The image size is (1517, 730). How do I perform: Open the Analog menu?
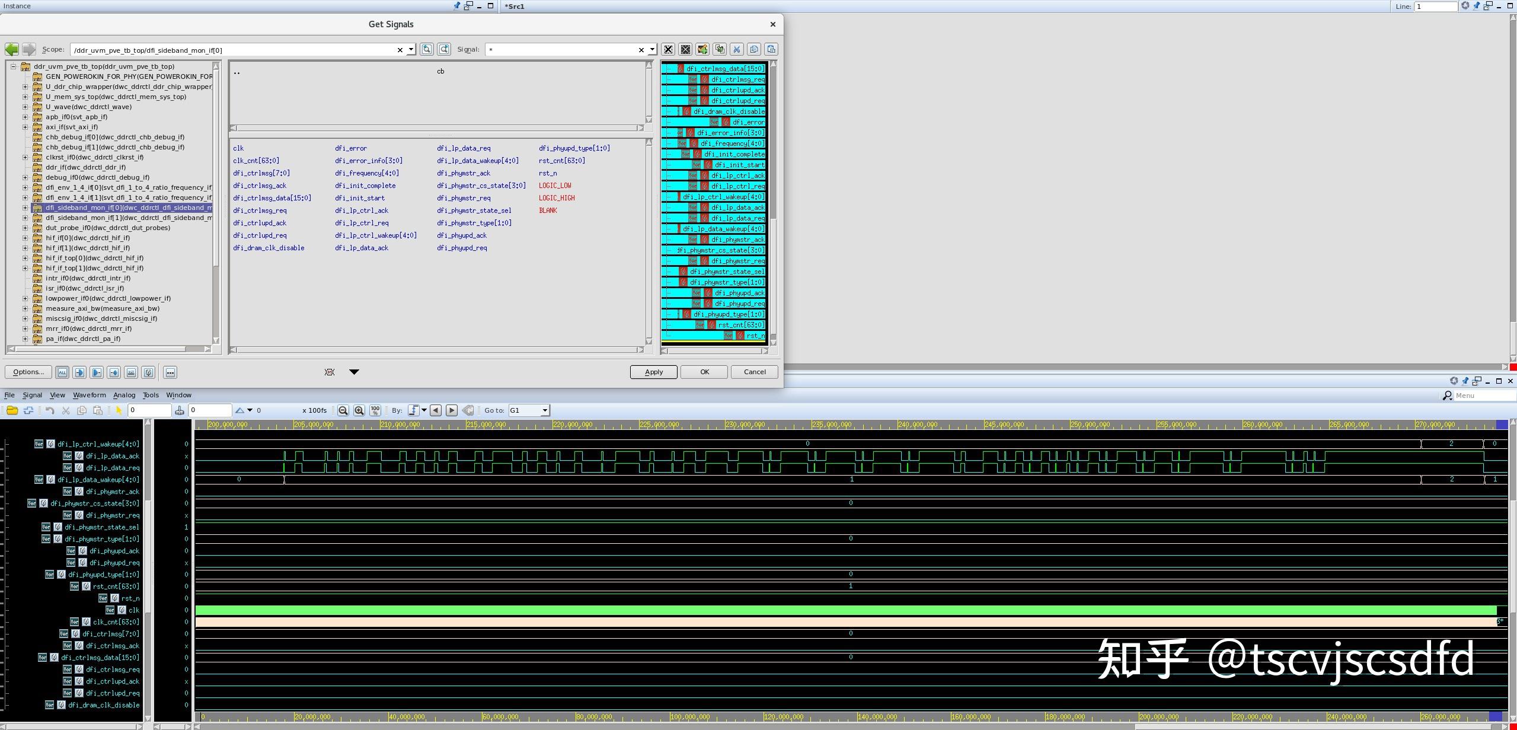[124, 395]
